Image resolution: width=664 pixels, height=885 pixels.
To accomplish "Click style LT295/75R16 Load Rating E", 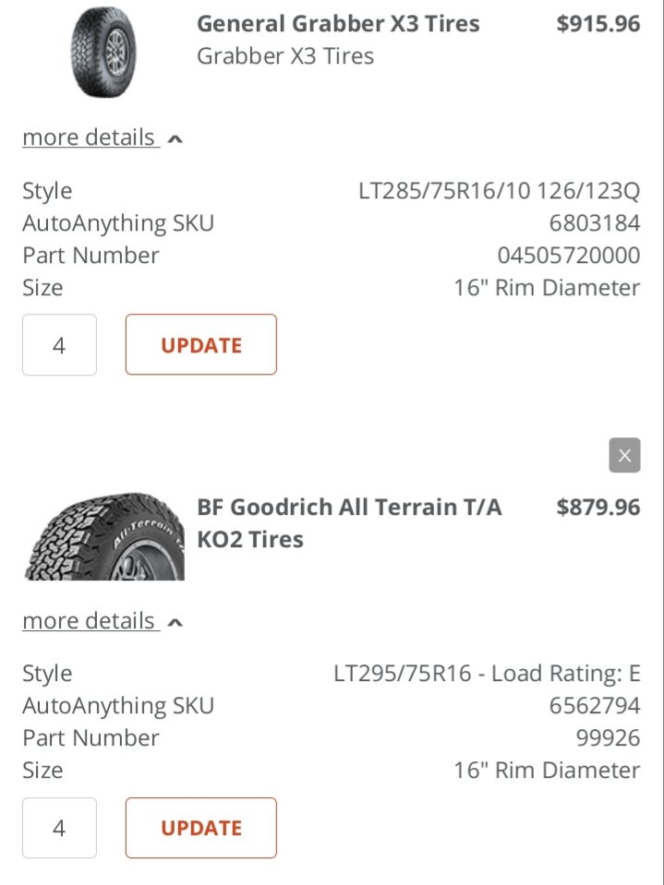I will (x=487, y=674).
